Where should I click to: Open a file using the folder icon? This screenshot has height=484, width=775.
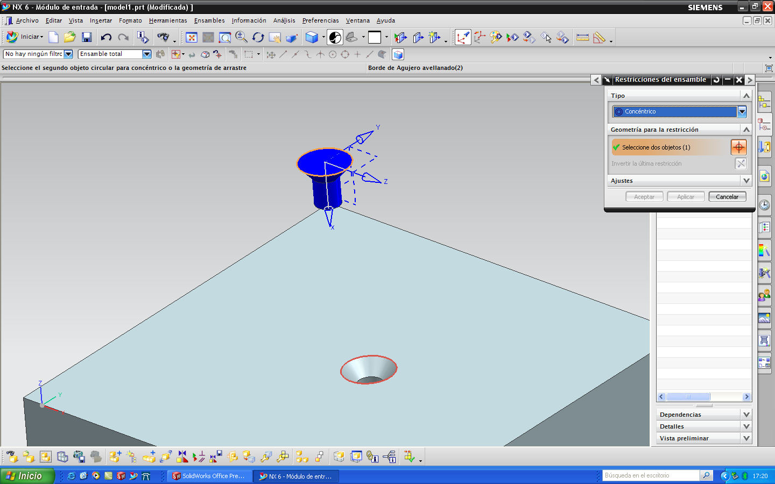point(70,37)
